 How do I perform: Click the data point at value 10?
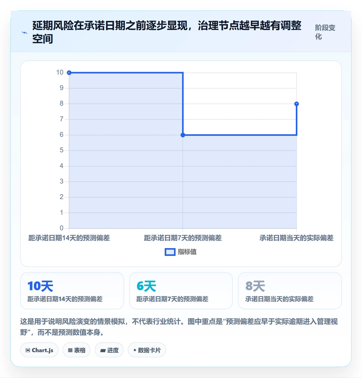pos(69,73)
